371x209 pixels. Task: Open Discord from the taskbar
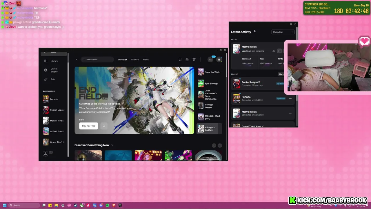101,206
